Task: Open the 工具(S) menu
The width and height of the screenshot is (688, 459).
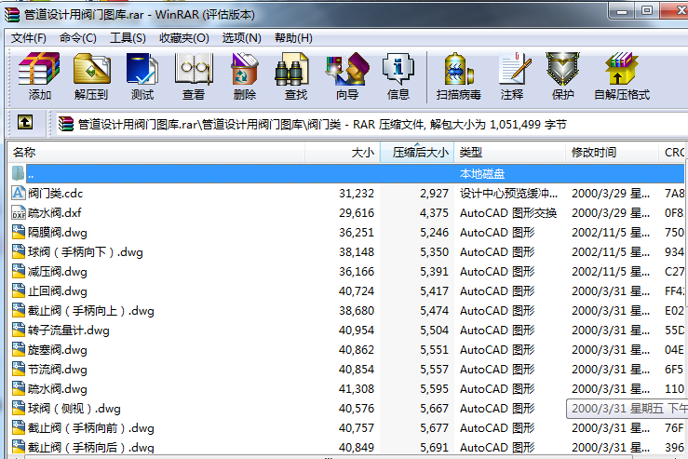Action: click(128, 38)
